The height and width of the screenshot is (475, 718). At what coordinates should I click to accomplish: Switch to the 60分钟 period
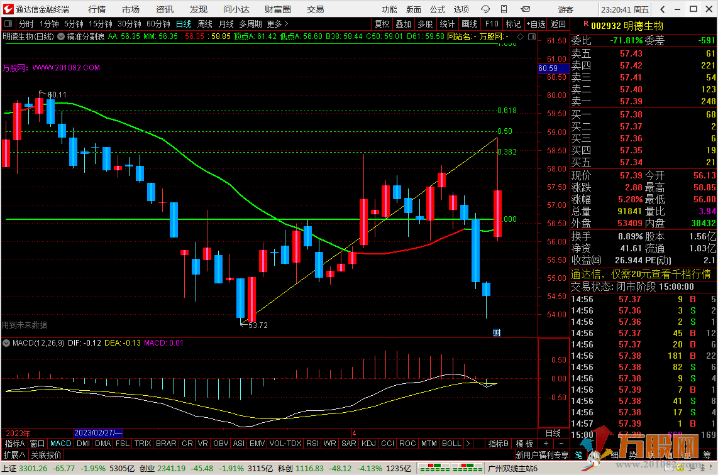coord(158,24)
